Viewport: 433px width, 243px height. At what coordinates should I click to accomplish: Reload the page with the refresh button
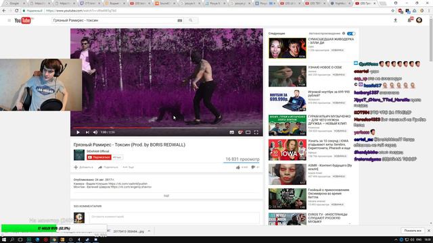(16, 11)
